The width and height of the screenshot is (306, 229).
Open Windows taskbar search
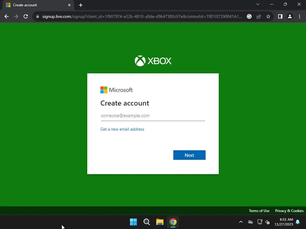click(146, 222)
